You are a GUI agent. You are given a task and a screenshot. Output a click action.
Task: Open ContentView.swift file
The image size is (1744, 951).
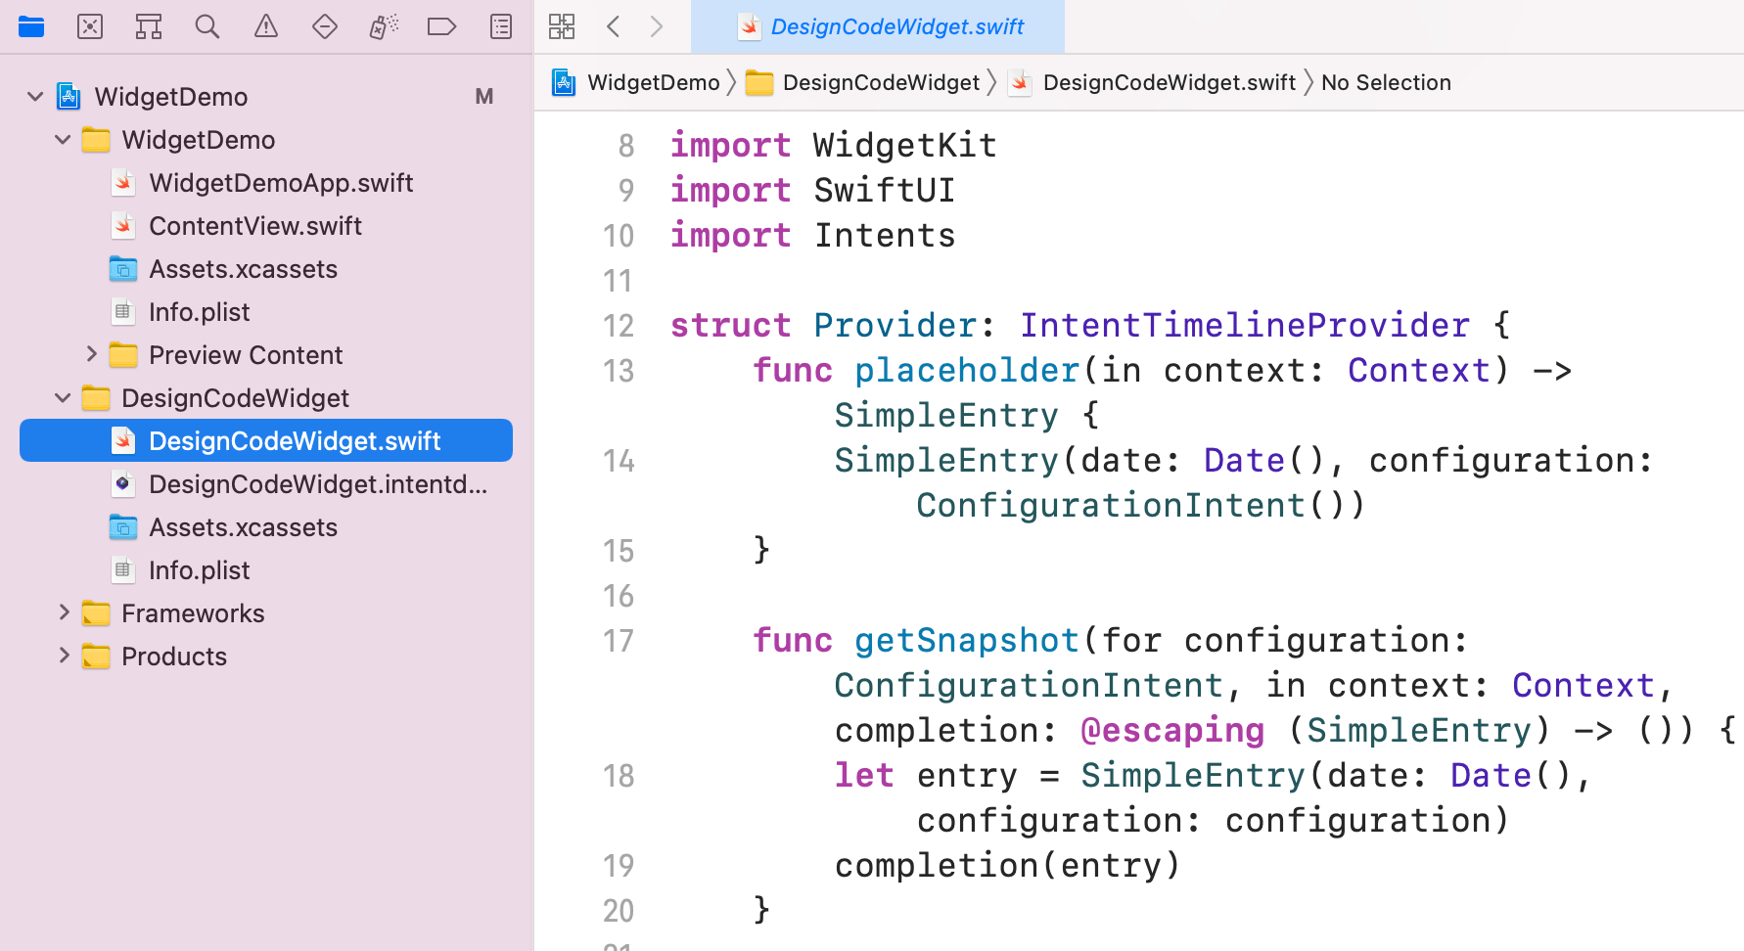(x=266, y=226)
